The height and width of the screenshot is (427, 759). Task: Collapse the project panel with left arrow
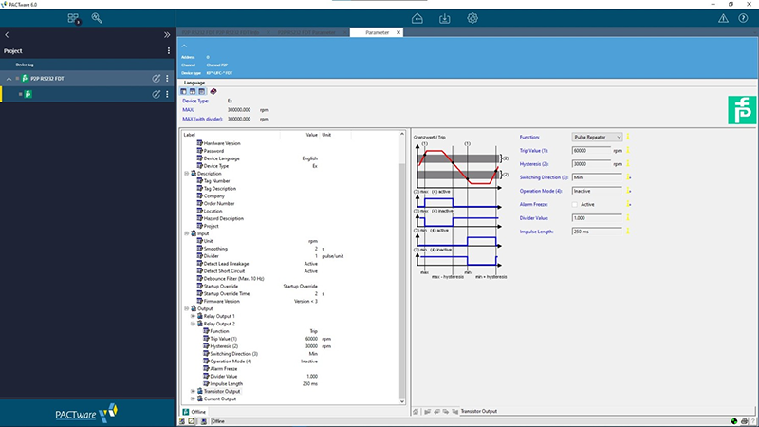coord(7,35)
